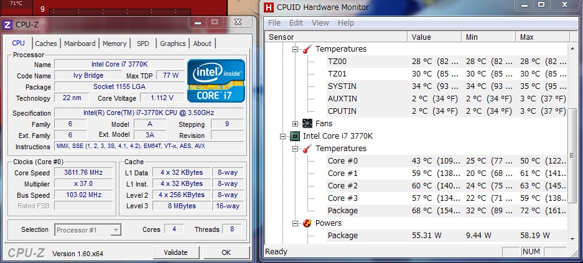Click the Validate button

point(175,252)
